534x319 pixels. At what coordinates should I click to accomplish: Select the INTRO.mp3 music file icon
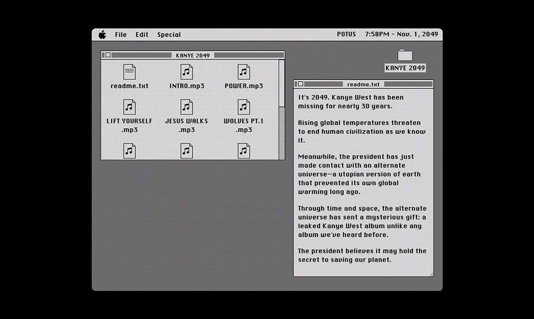(x=187, y=72)
